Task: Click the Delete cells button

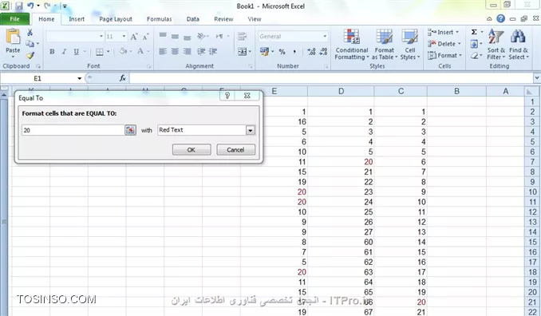Action: point(444,44)
